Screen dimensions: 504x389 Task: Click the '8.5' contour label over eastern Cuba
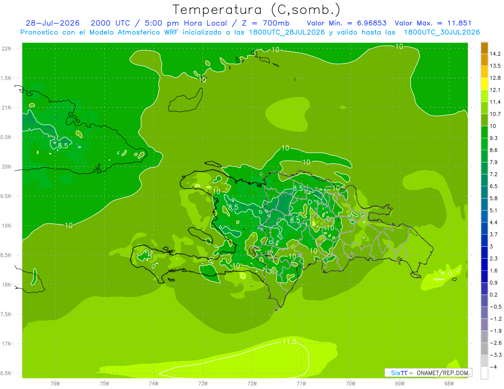[x=63, y=146]
